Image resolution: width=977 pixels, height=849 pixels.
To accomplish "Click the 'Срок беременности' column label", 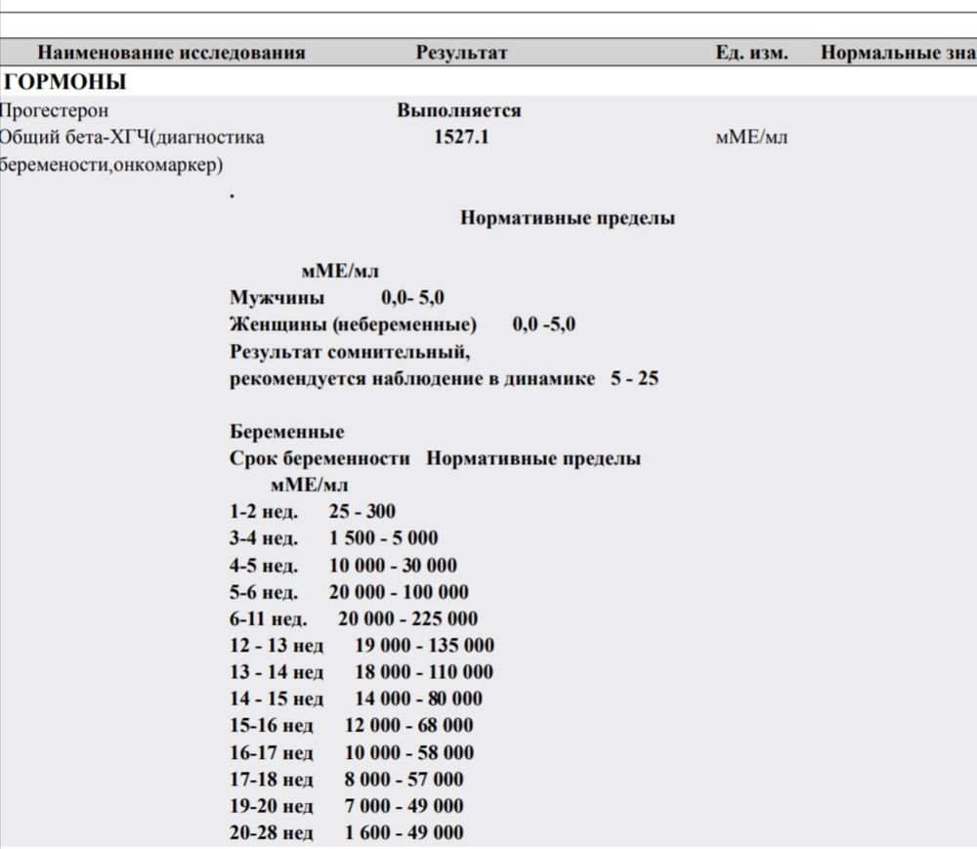I will [319, 459].
